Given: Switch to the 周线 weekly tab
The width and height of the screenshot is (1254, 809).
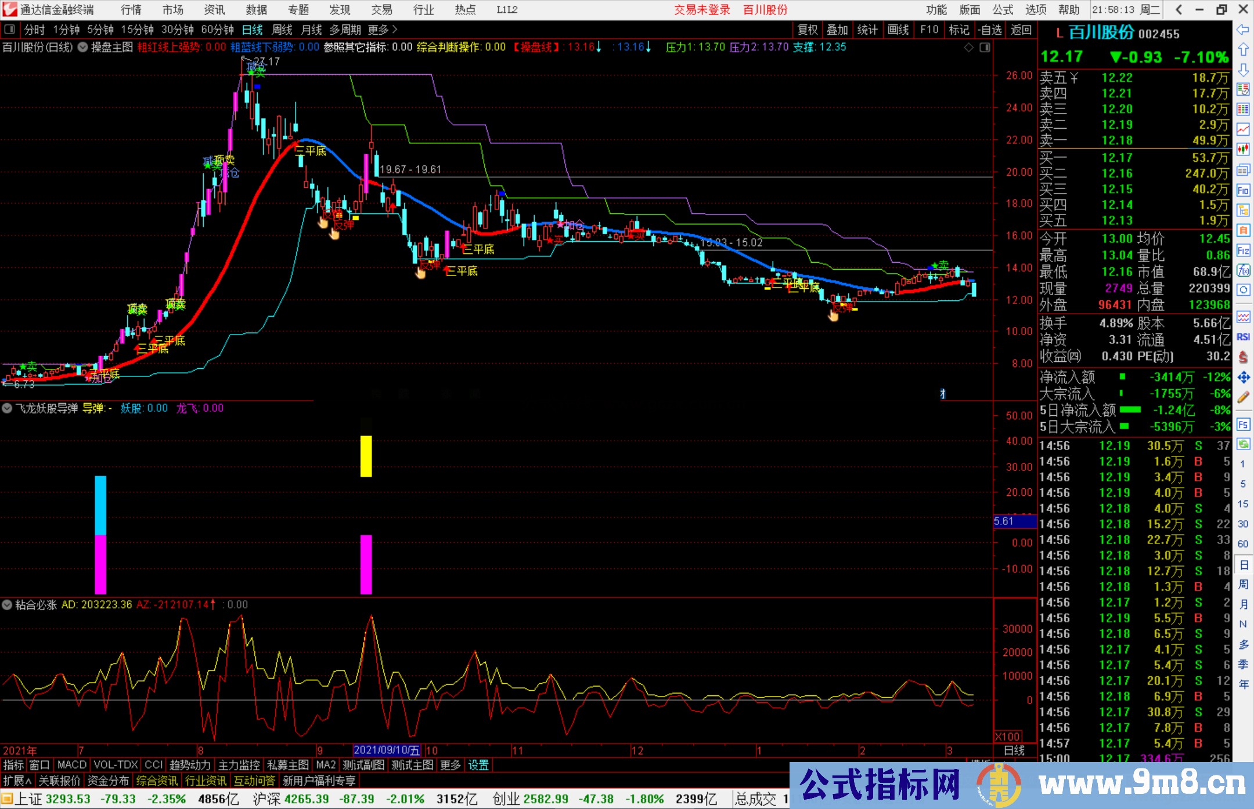Looking at the screenshot, I should coord(282,30).
